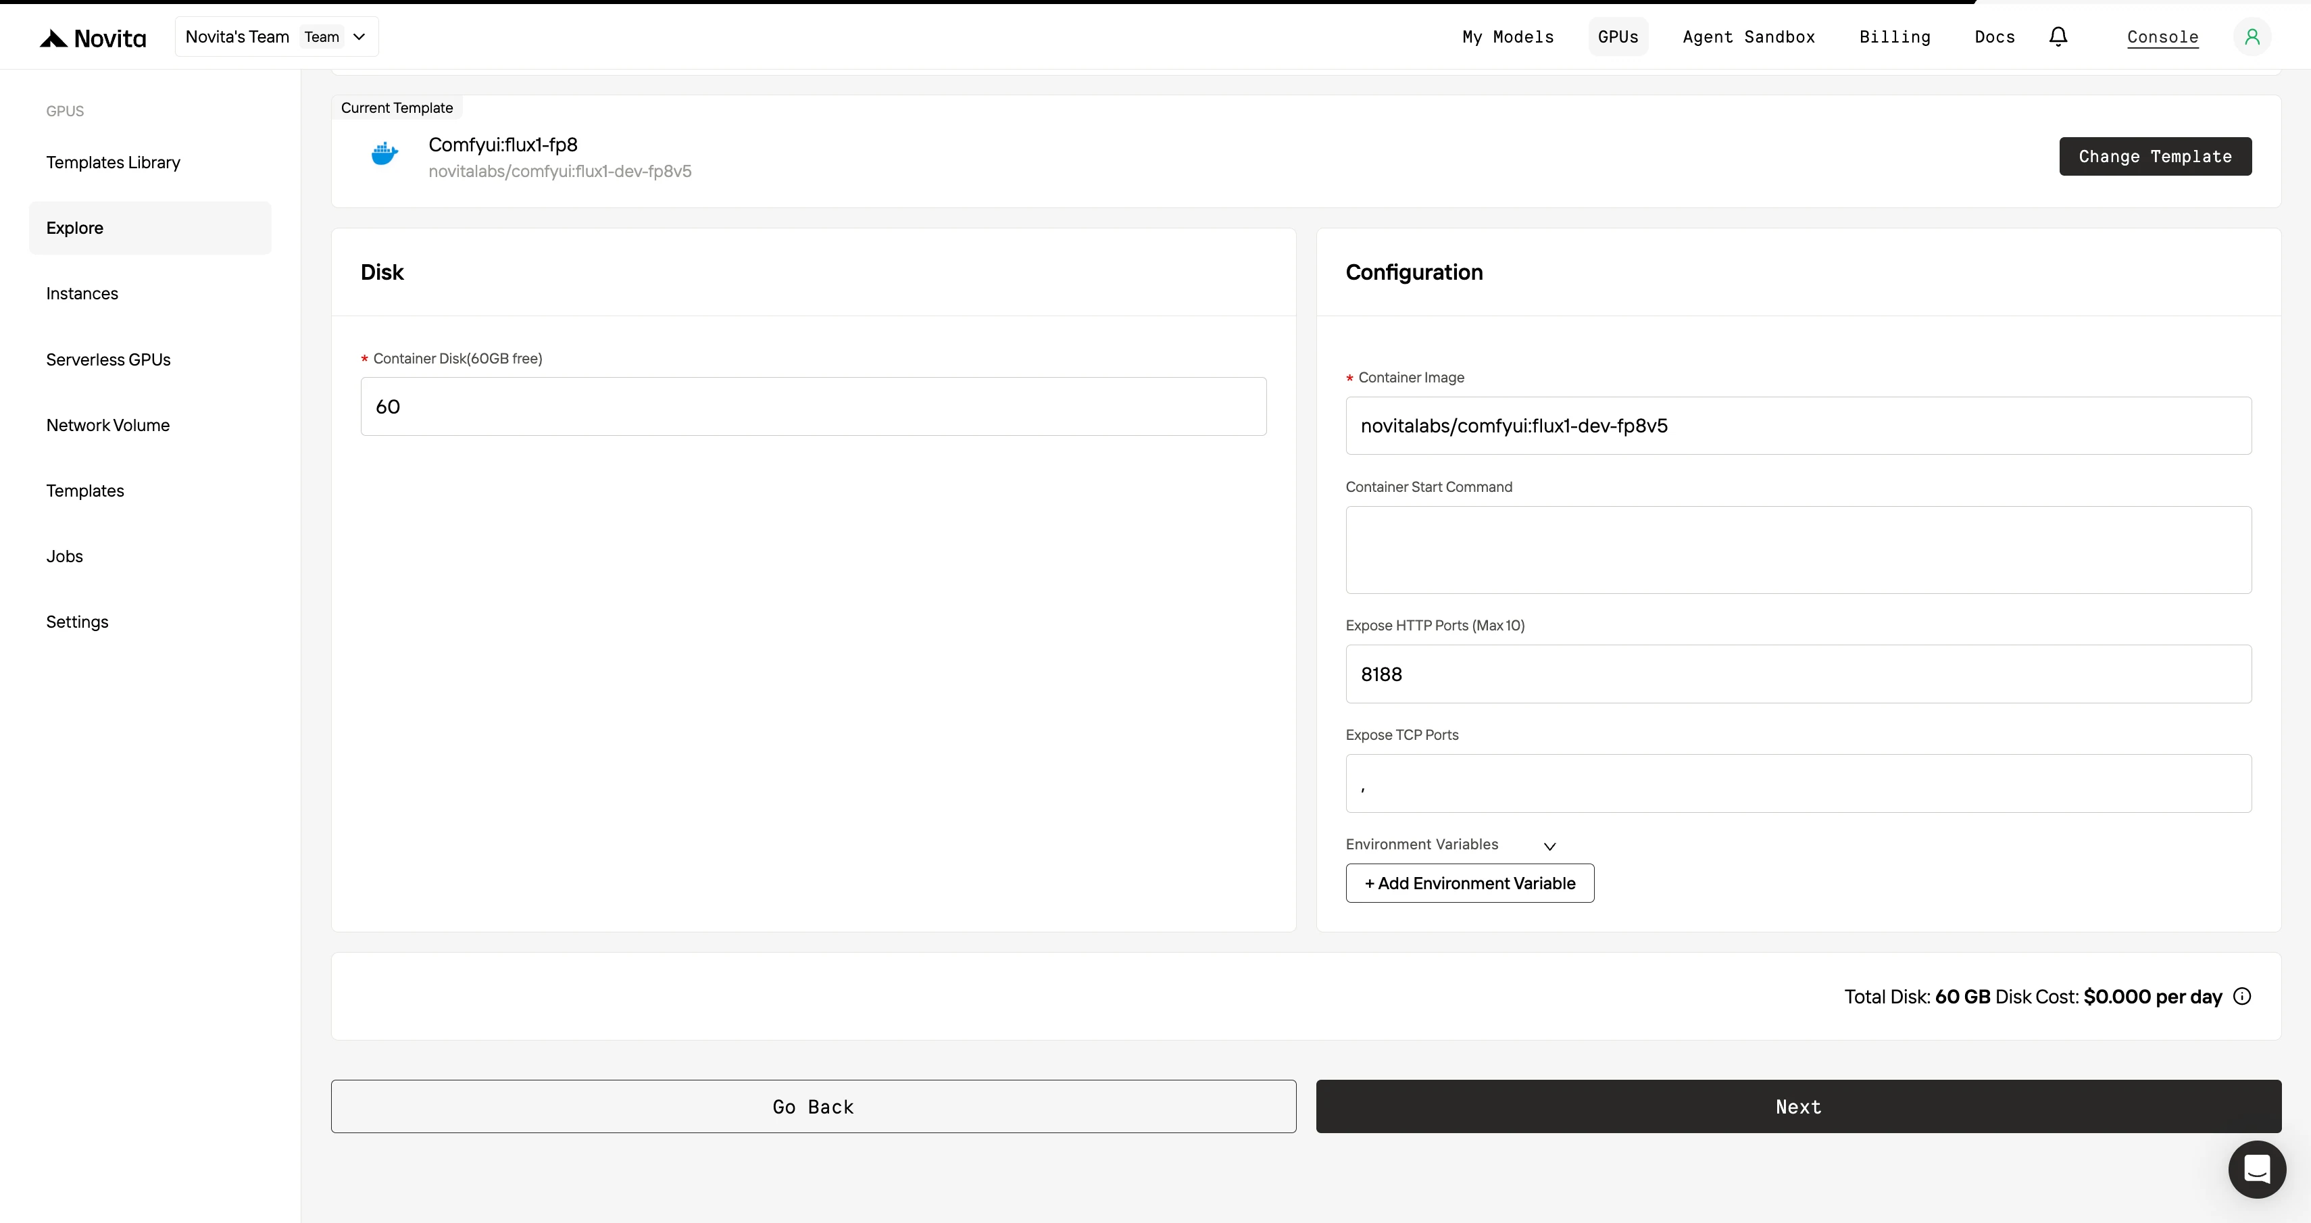The width and height of the screenshot is (2311, 1223).
Task: Open Templates in the sidebar
Action: (x=150, y=491)
